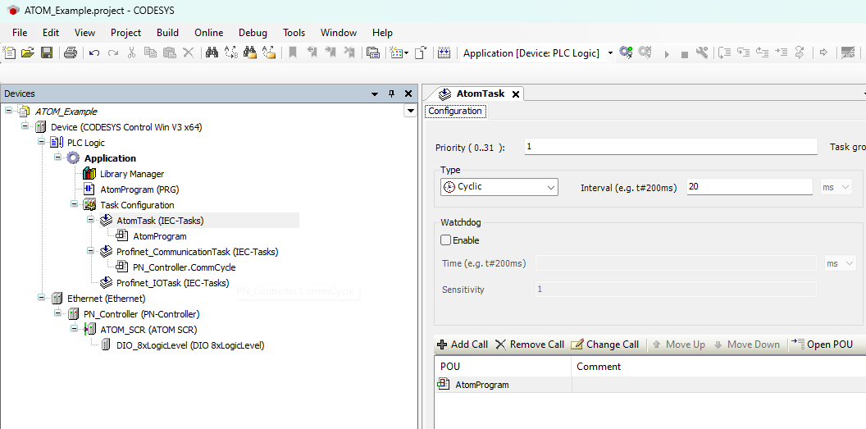Click the Login gear icon
The width and height of the screenshot is (866, 429).
pyautogui.click(x=626, y=53)
